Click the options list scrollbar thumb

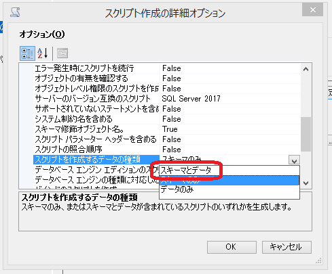click(306, 134)
